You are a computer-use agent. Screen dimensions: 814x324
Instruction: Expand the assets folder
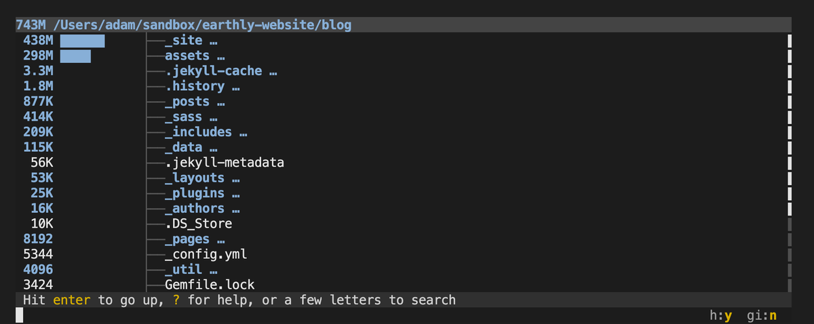187,56
